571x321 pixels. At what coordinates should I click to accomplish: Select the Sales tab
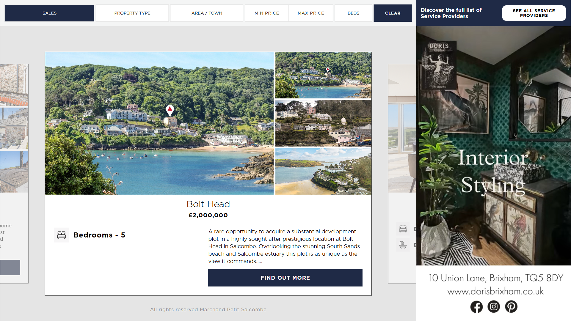(49, 13)
